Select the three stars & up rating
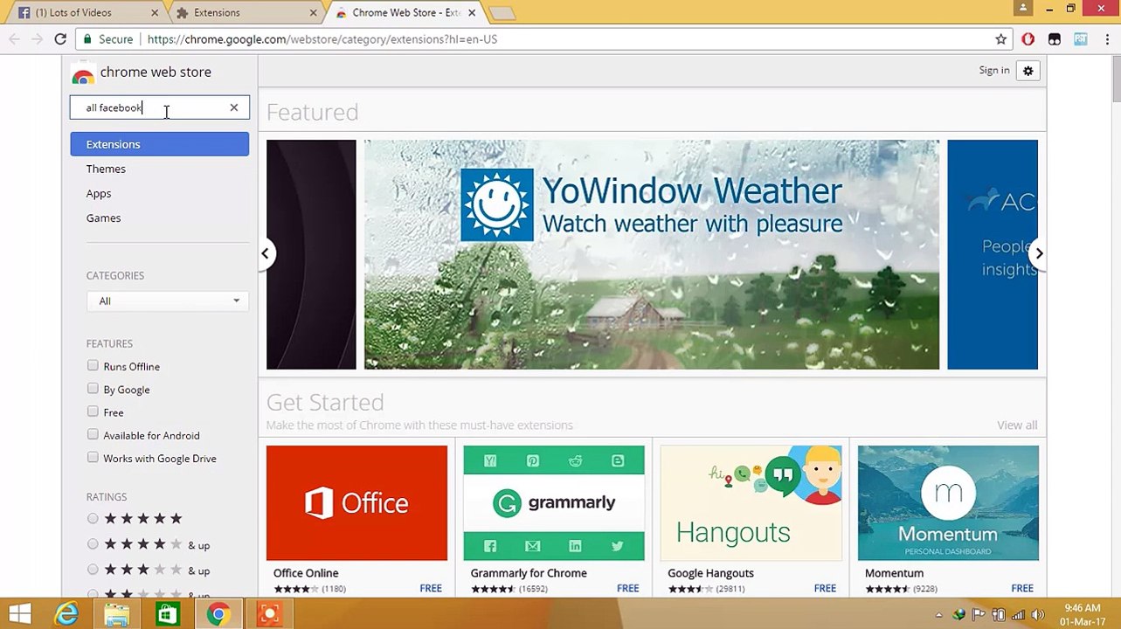This screenshot has width=1121, height=629. pyautogui.click(x=93, y=570)
